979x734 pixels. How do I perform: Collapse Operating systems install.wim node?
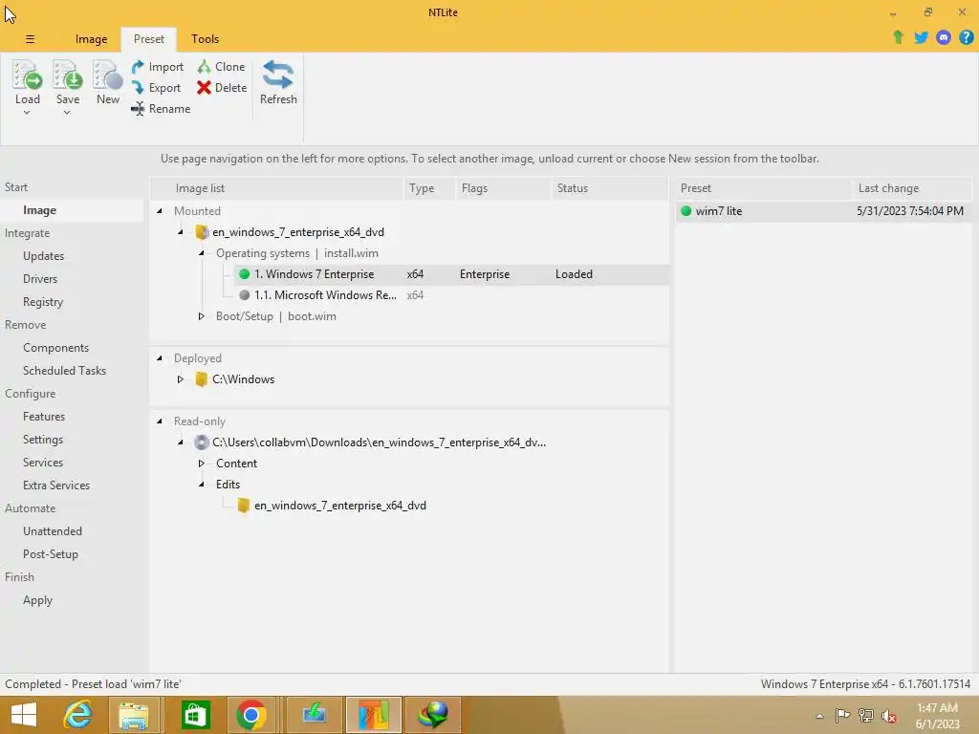click(201, 253)
